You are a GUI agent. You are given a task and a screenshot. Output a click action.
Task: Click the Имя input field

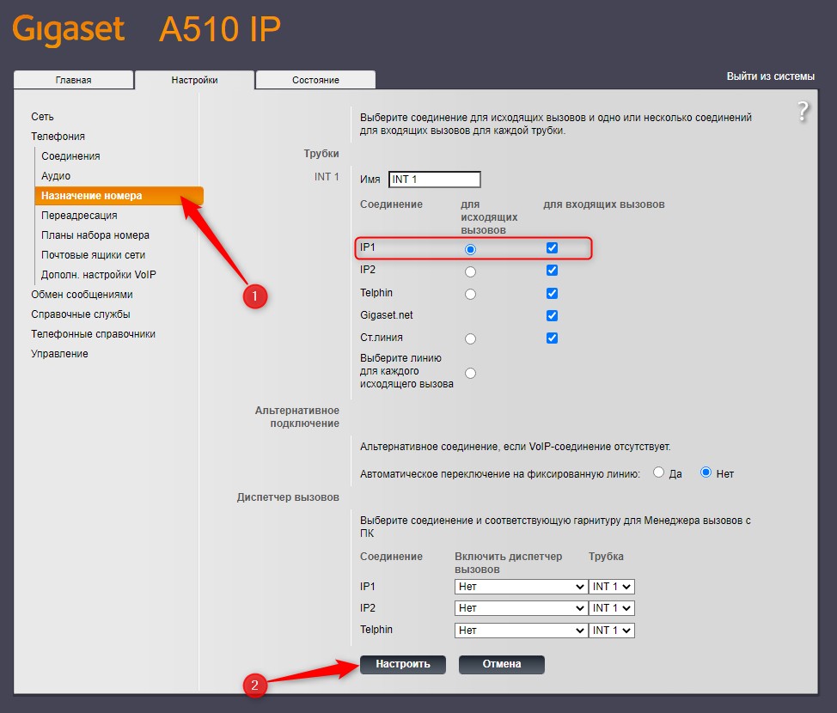(x=435, y=180)
